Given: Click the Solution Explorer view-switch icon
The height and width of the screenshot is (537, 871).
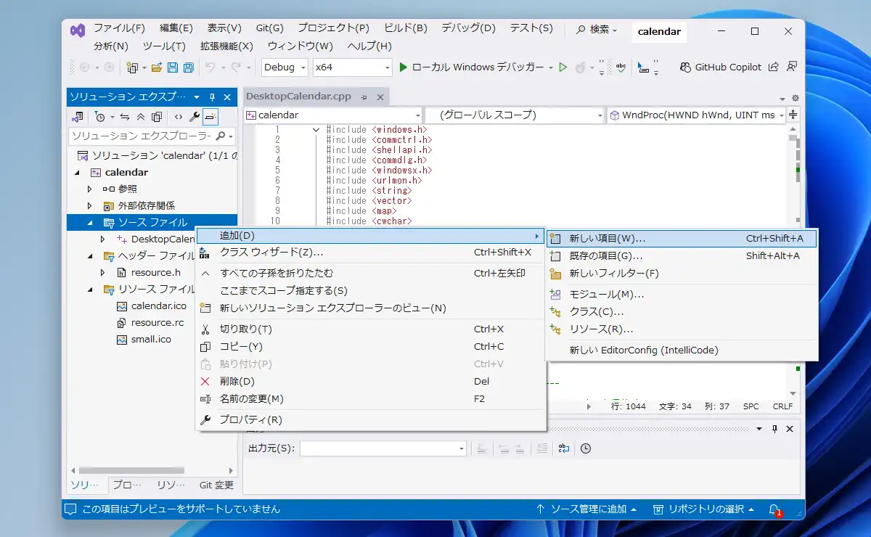Looking at the screenshot, I should 78,116.
